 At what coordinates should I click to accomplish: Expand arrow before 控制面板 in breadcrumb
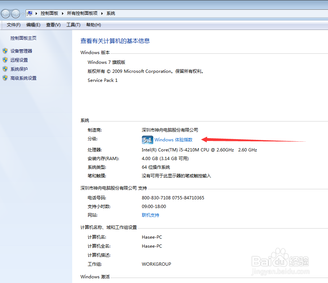coord(36,13)
